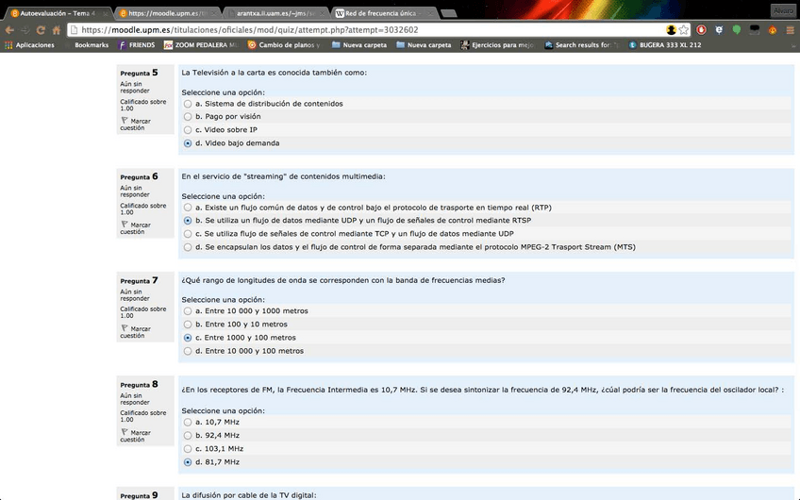Image resolution: width=800 pixels, height=500 pixels.
Task: Click the Alvaro profile button
Action: [x=783, y=10]
